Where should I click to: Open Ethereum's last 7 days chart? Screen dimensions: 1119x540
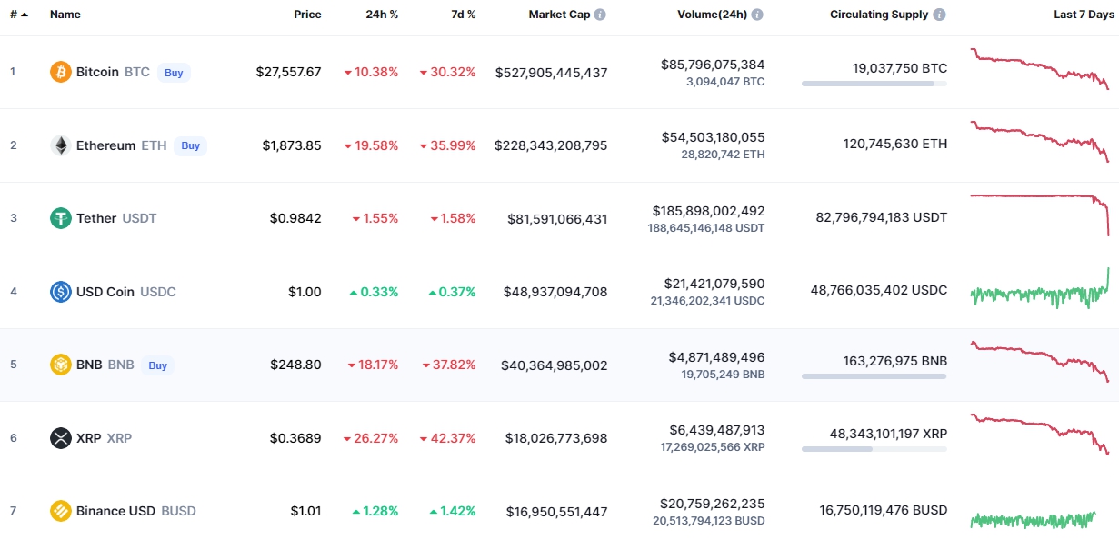(x=1040, y=142)
